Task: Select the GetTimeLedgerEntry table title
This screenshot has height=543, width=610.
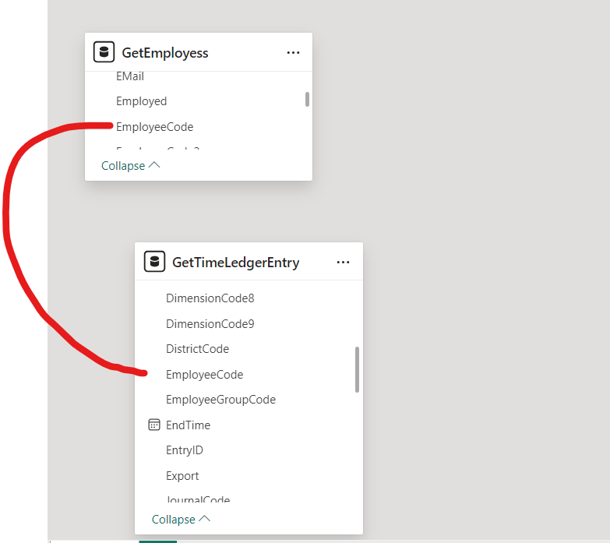Action: point(236,263)
